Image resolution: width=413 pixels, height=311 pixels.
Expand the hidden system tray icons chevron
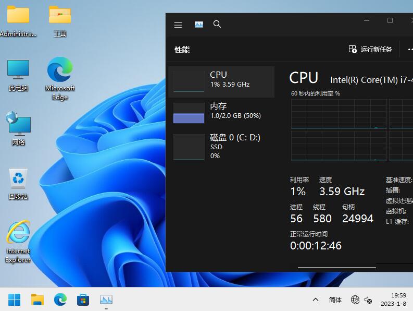[316, 300]
